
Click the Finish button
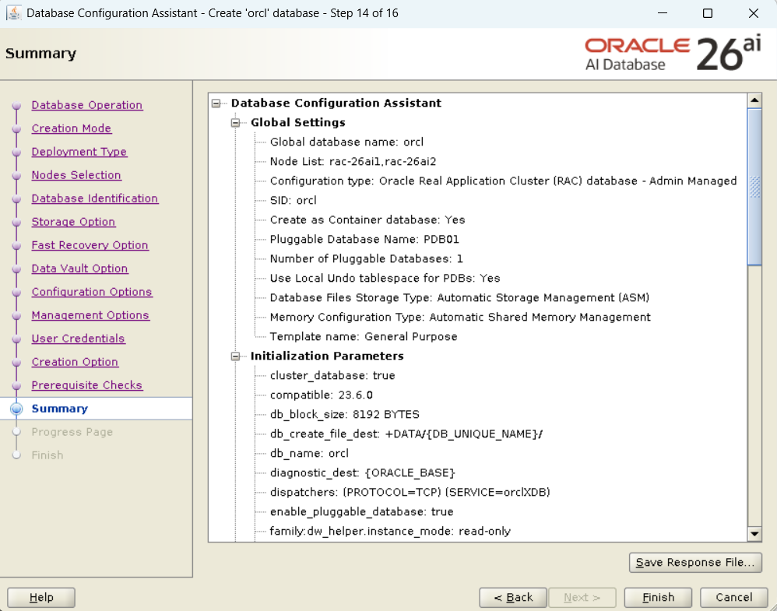[658, 597]
